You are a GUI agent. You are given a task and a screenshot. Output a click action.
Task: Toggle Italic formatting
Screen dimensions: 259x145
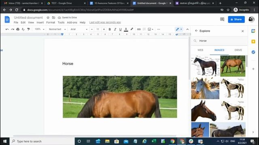115,29
